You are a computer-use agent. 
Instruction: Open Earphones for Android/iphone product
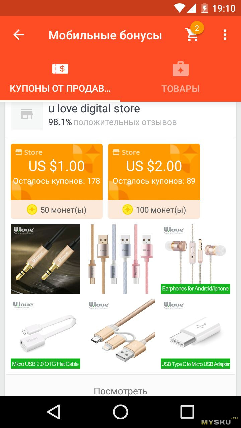point(195,259)
